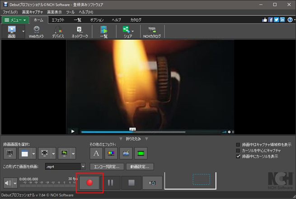Viewport: 296px width, 199px height.
Task: Open the 画面表示 menu
Action: click(54, 12)
